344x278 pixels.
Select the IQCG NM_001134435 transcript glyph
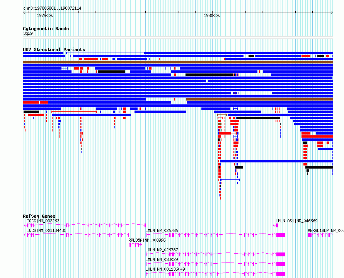[77, 235]
